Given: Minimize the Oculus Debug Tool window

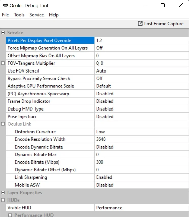Looking at the screenshot, I should 145,5.
